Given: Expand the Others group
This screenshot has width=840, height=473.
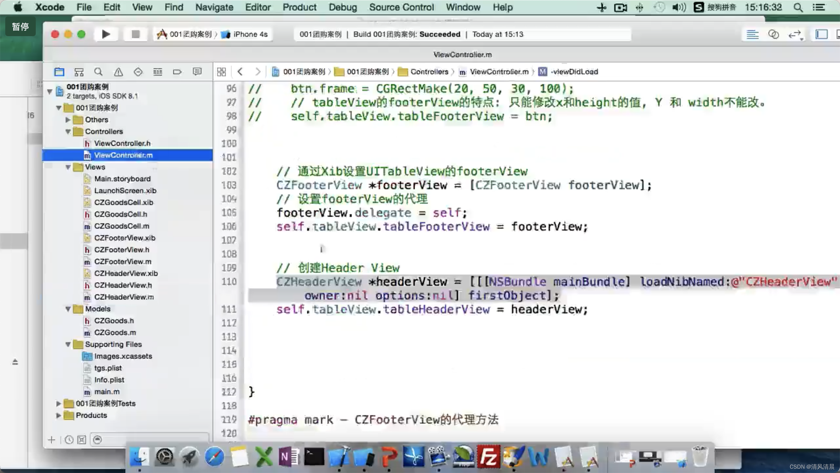Looking at the screenshot, I should 68,120.
